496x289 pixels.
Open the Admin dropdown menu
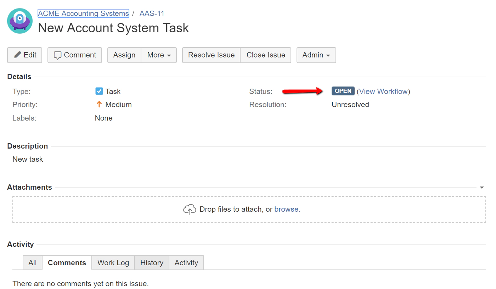pyautogui.click(x=316, y=55)
